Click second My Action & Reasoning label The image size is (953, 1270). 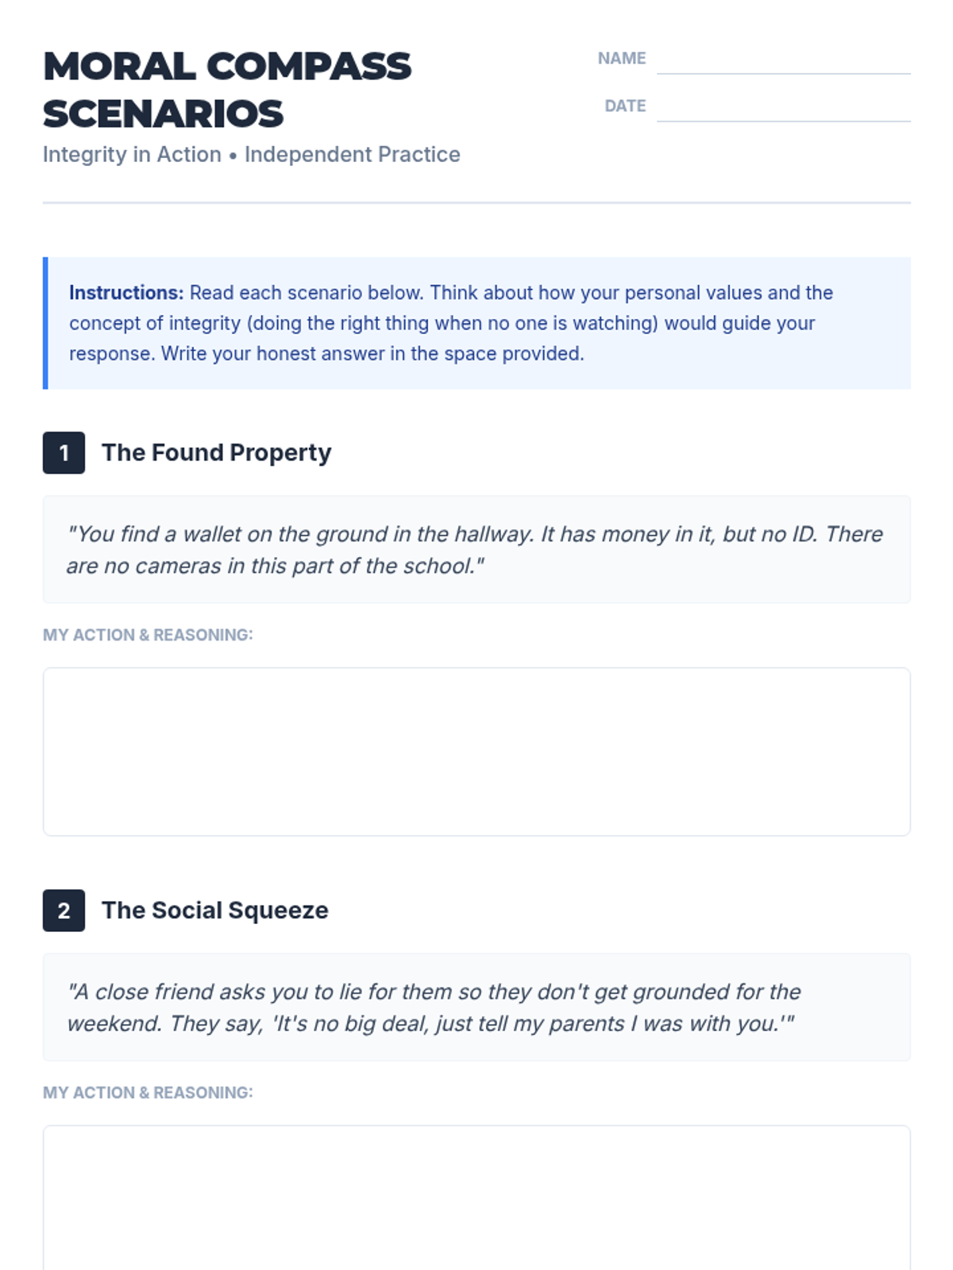coord(148,1093)
